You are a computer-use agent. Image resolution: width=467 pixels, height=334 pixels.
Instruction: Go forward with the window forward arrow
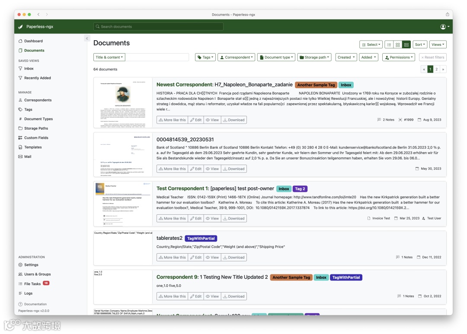[47, 14]
